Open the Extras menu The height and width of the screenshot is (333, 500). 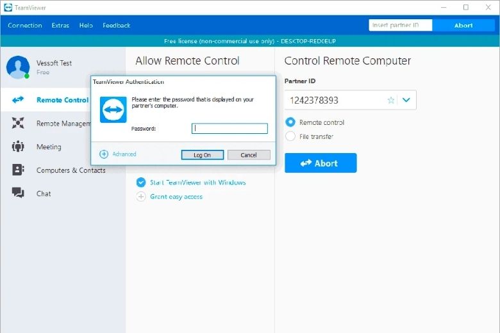[60, 26]
